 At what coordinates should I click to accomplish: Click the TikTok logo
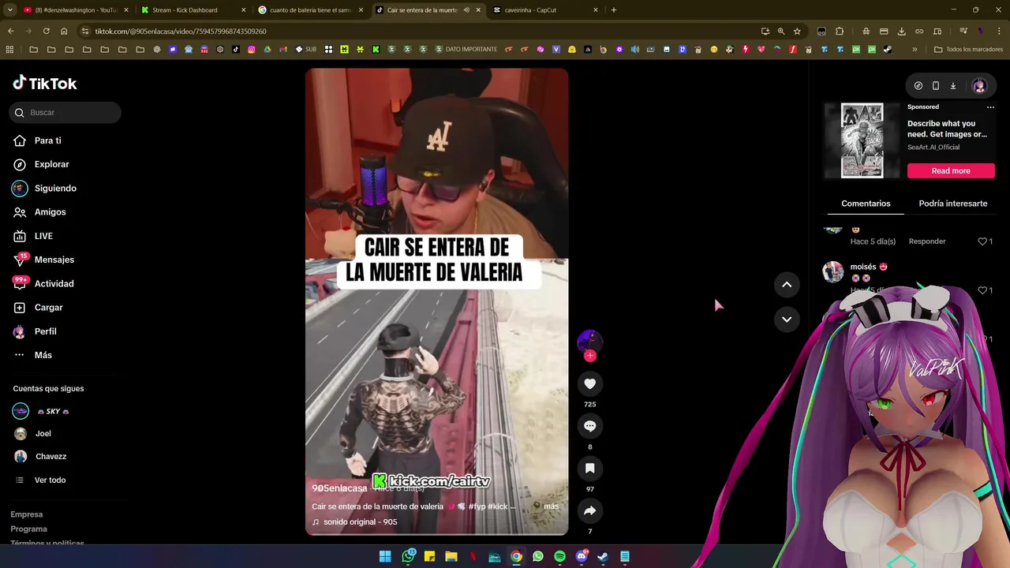pyautogui.click(x=45, y=84)
